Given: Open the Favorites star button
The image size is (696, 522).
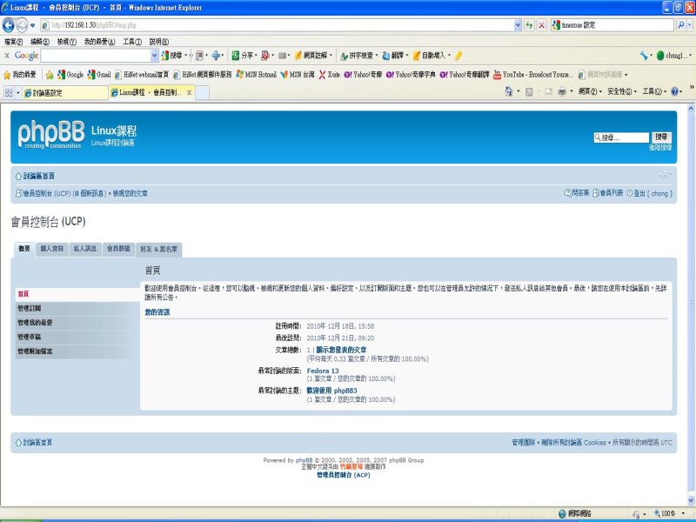Looking at the screenshot, I should pos(20,75).
